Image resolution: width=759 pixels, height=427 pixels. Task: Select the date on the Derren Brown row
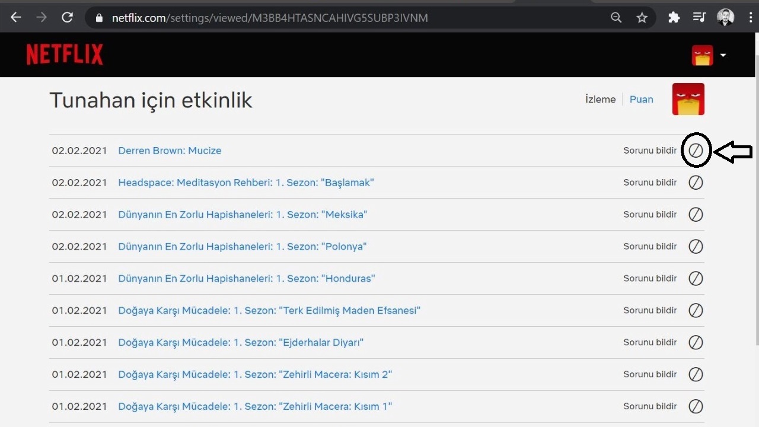coord(79,151)
